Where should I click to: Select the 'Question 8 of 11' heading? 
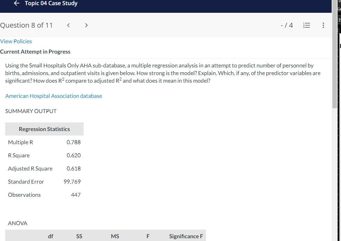[x=26, y=25]
